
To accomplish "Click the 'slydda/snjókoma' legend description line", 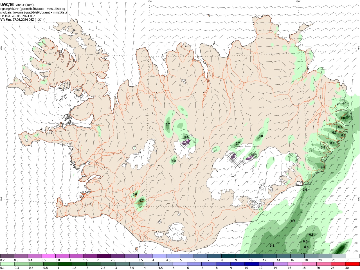I will tap(33, 12).
